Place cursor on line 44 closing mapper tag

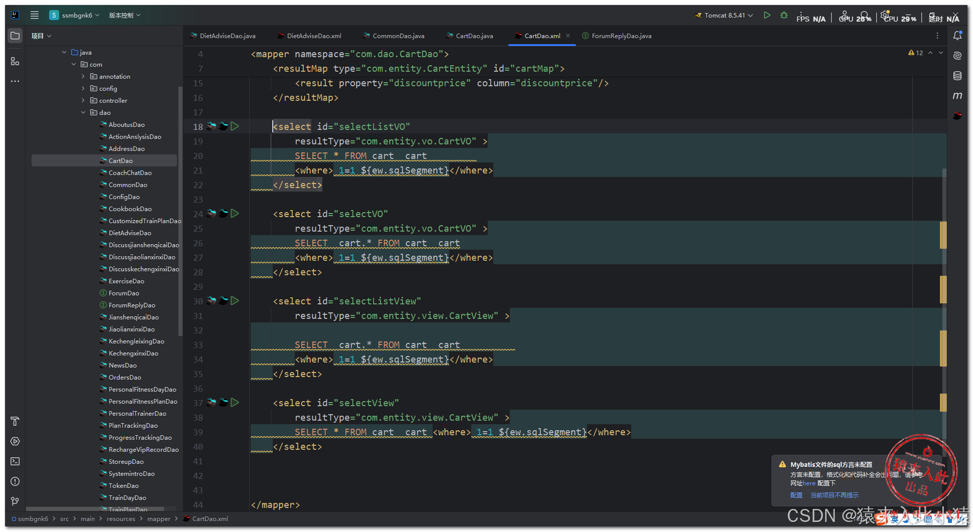click(275, 504)
